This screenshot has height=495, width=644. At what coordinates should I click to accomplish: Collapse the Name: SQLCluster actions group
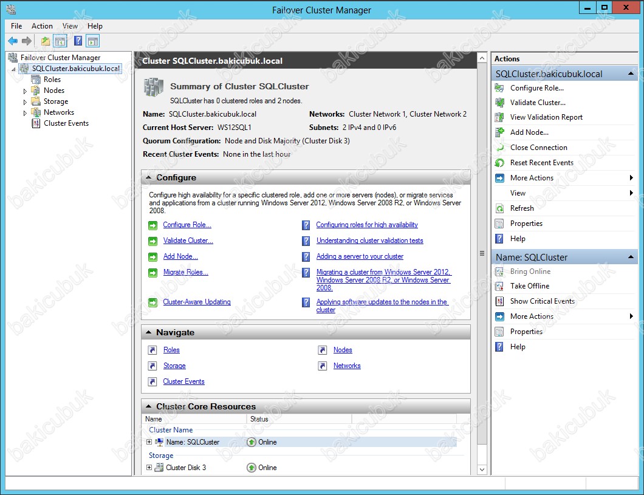(x=631, y=258)
